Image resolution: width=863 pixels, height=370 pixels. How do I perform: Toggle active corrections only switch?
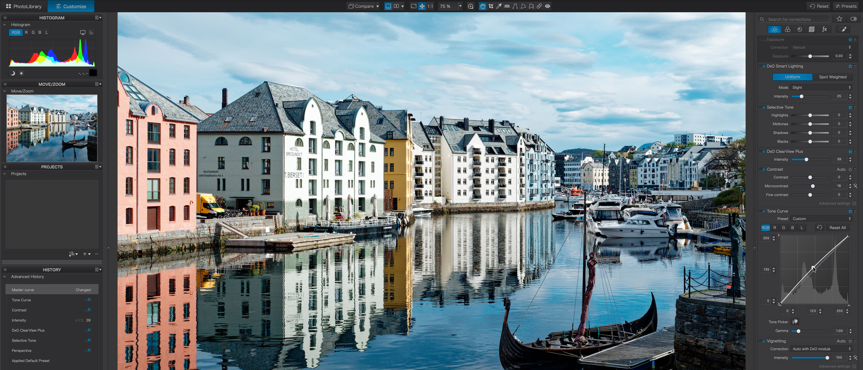854,19
